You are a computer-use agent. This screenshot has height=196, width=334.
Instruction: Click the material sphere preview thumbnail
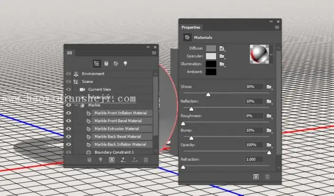click(x=259, y=54)
